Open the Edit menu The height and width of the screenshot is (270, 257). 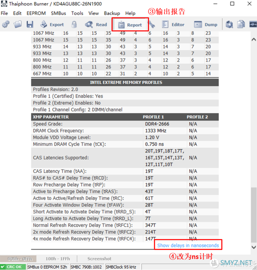click(x=17, y=13)
